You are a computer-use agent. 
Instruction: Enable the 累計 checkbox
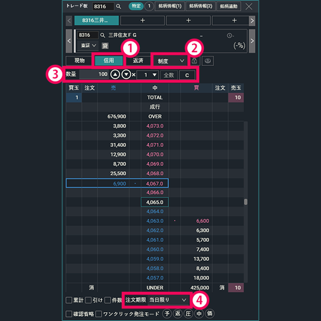pos(69,300)
